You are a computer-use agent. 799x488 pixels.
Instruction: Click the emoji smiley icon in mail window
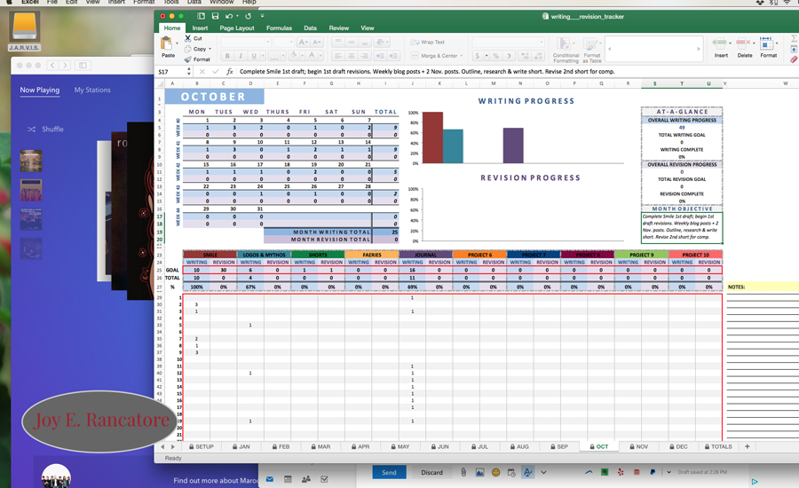point(495,472)
